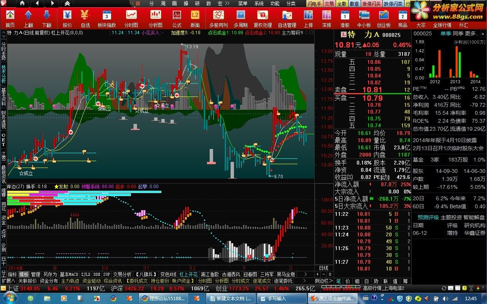Open the 资金驱动 bottom tab

point(92,281)
